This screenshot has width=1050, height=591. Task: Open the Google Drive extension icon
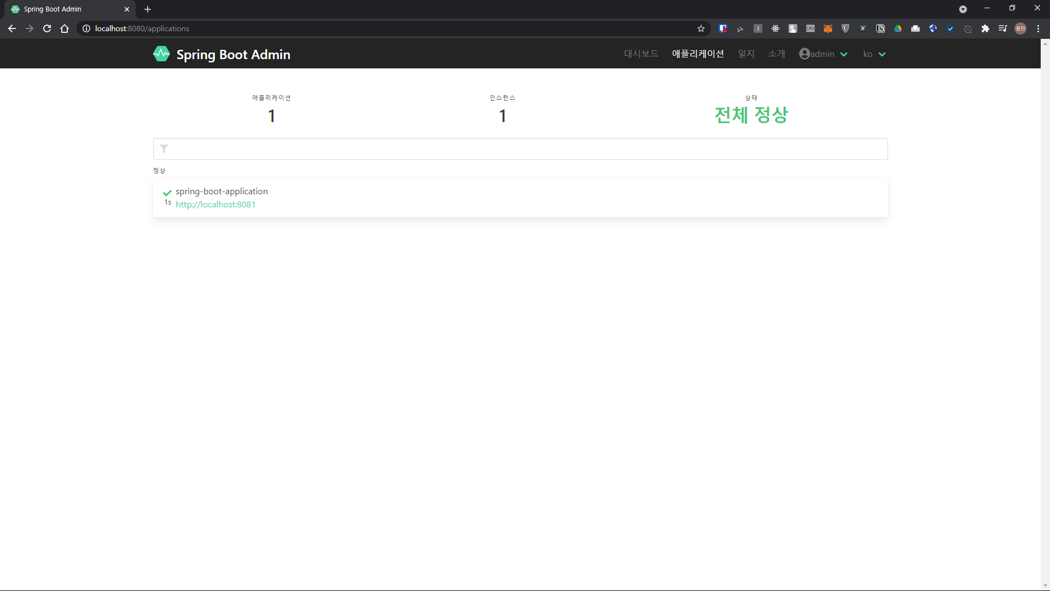point(898,28)
